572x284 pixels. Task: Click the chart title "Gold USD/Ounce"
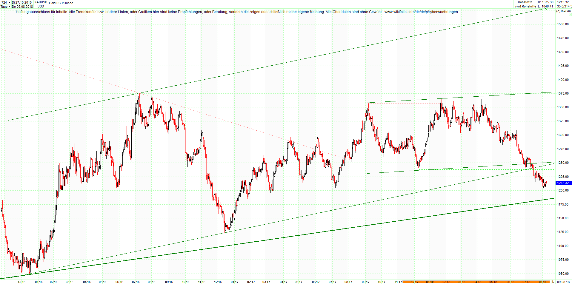click(61, 3)
